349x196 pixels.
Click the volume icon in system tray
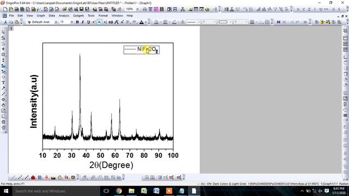[x=320, y=191]
